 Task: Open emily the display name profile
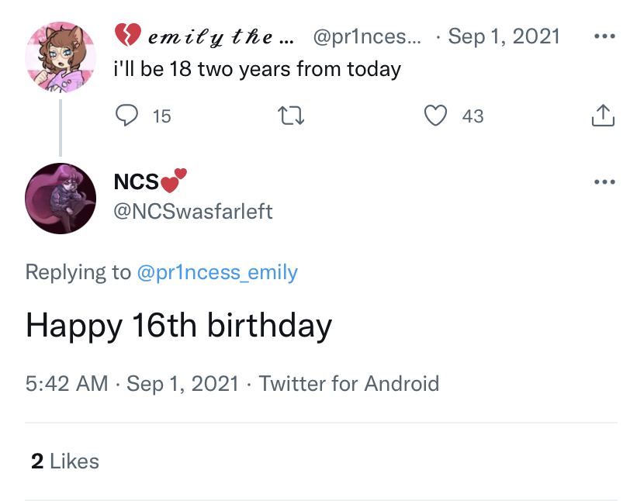(209, 36)
